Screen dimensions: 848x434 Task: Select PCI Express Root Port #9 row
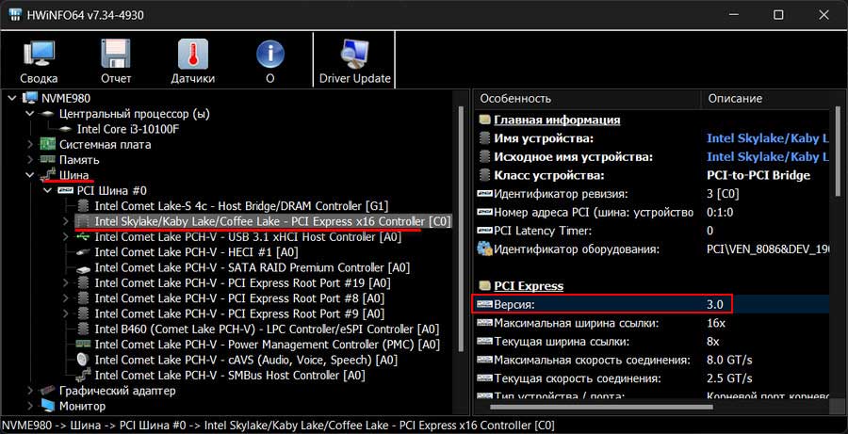click(x=239, y=313)
